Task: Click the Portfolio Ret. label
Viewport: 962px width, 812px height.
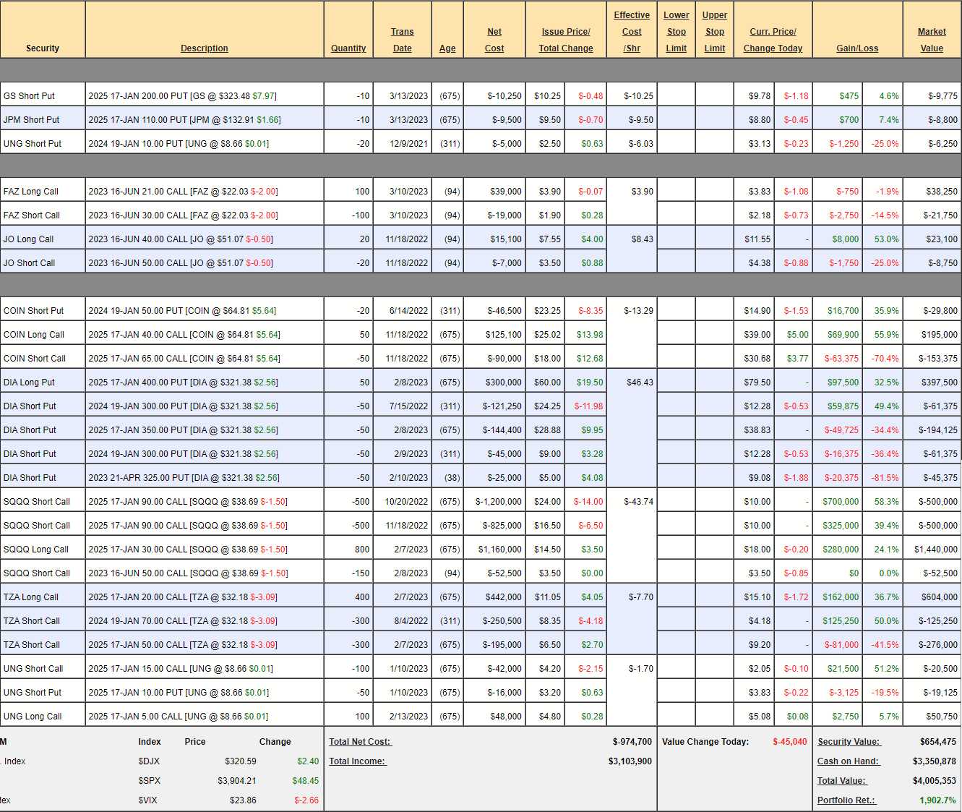Action: (846, 800)
